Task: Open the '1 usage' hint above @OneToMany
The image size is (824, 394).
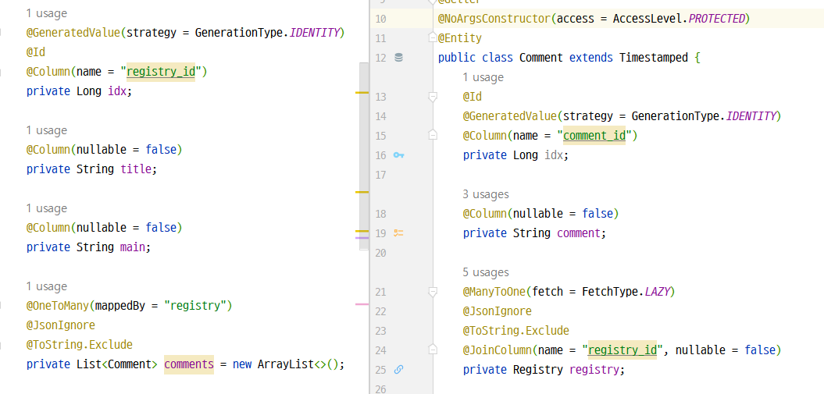Action: (x=47, y=286)
